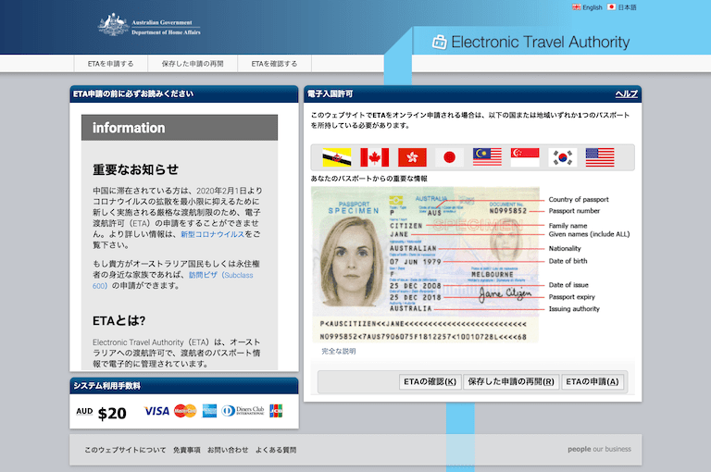The width and height of the screenshot is (711, 472).
Task: Click the Japan flag icon next to 日本語
Action: (611, 7)
